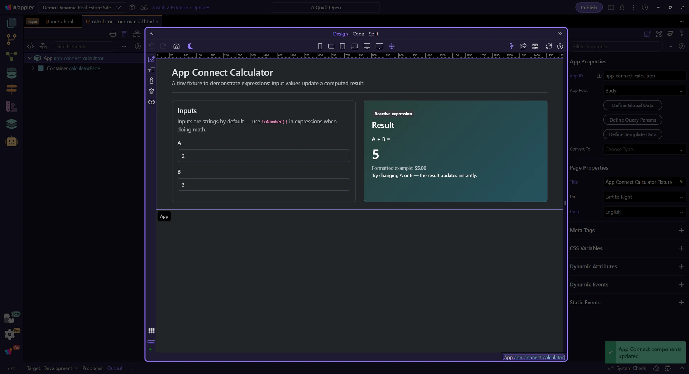Expand the Container calculatorPage tree node
This screenshot has width=689, height=374.
33,68
